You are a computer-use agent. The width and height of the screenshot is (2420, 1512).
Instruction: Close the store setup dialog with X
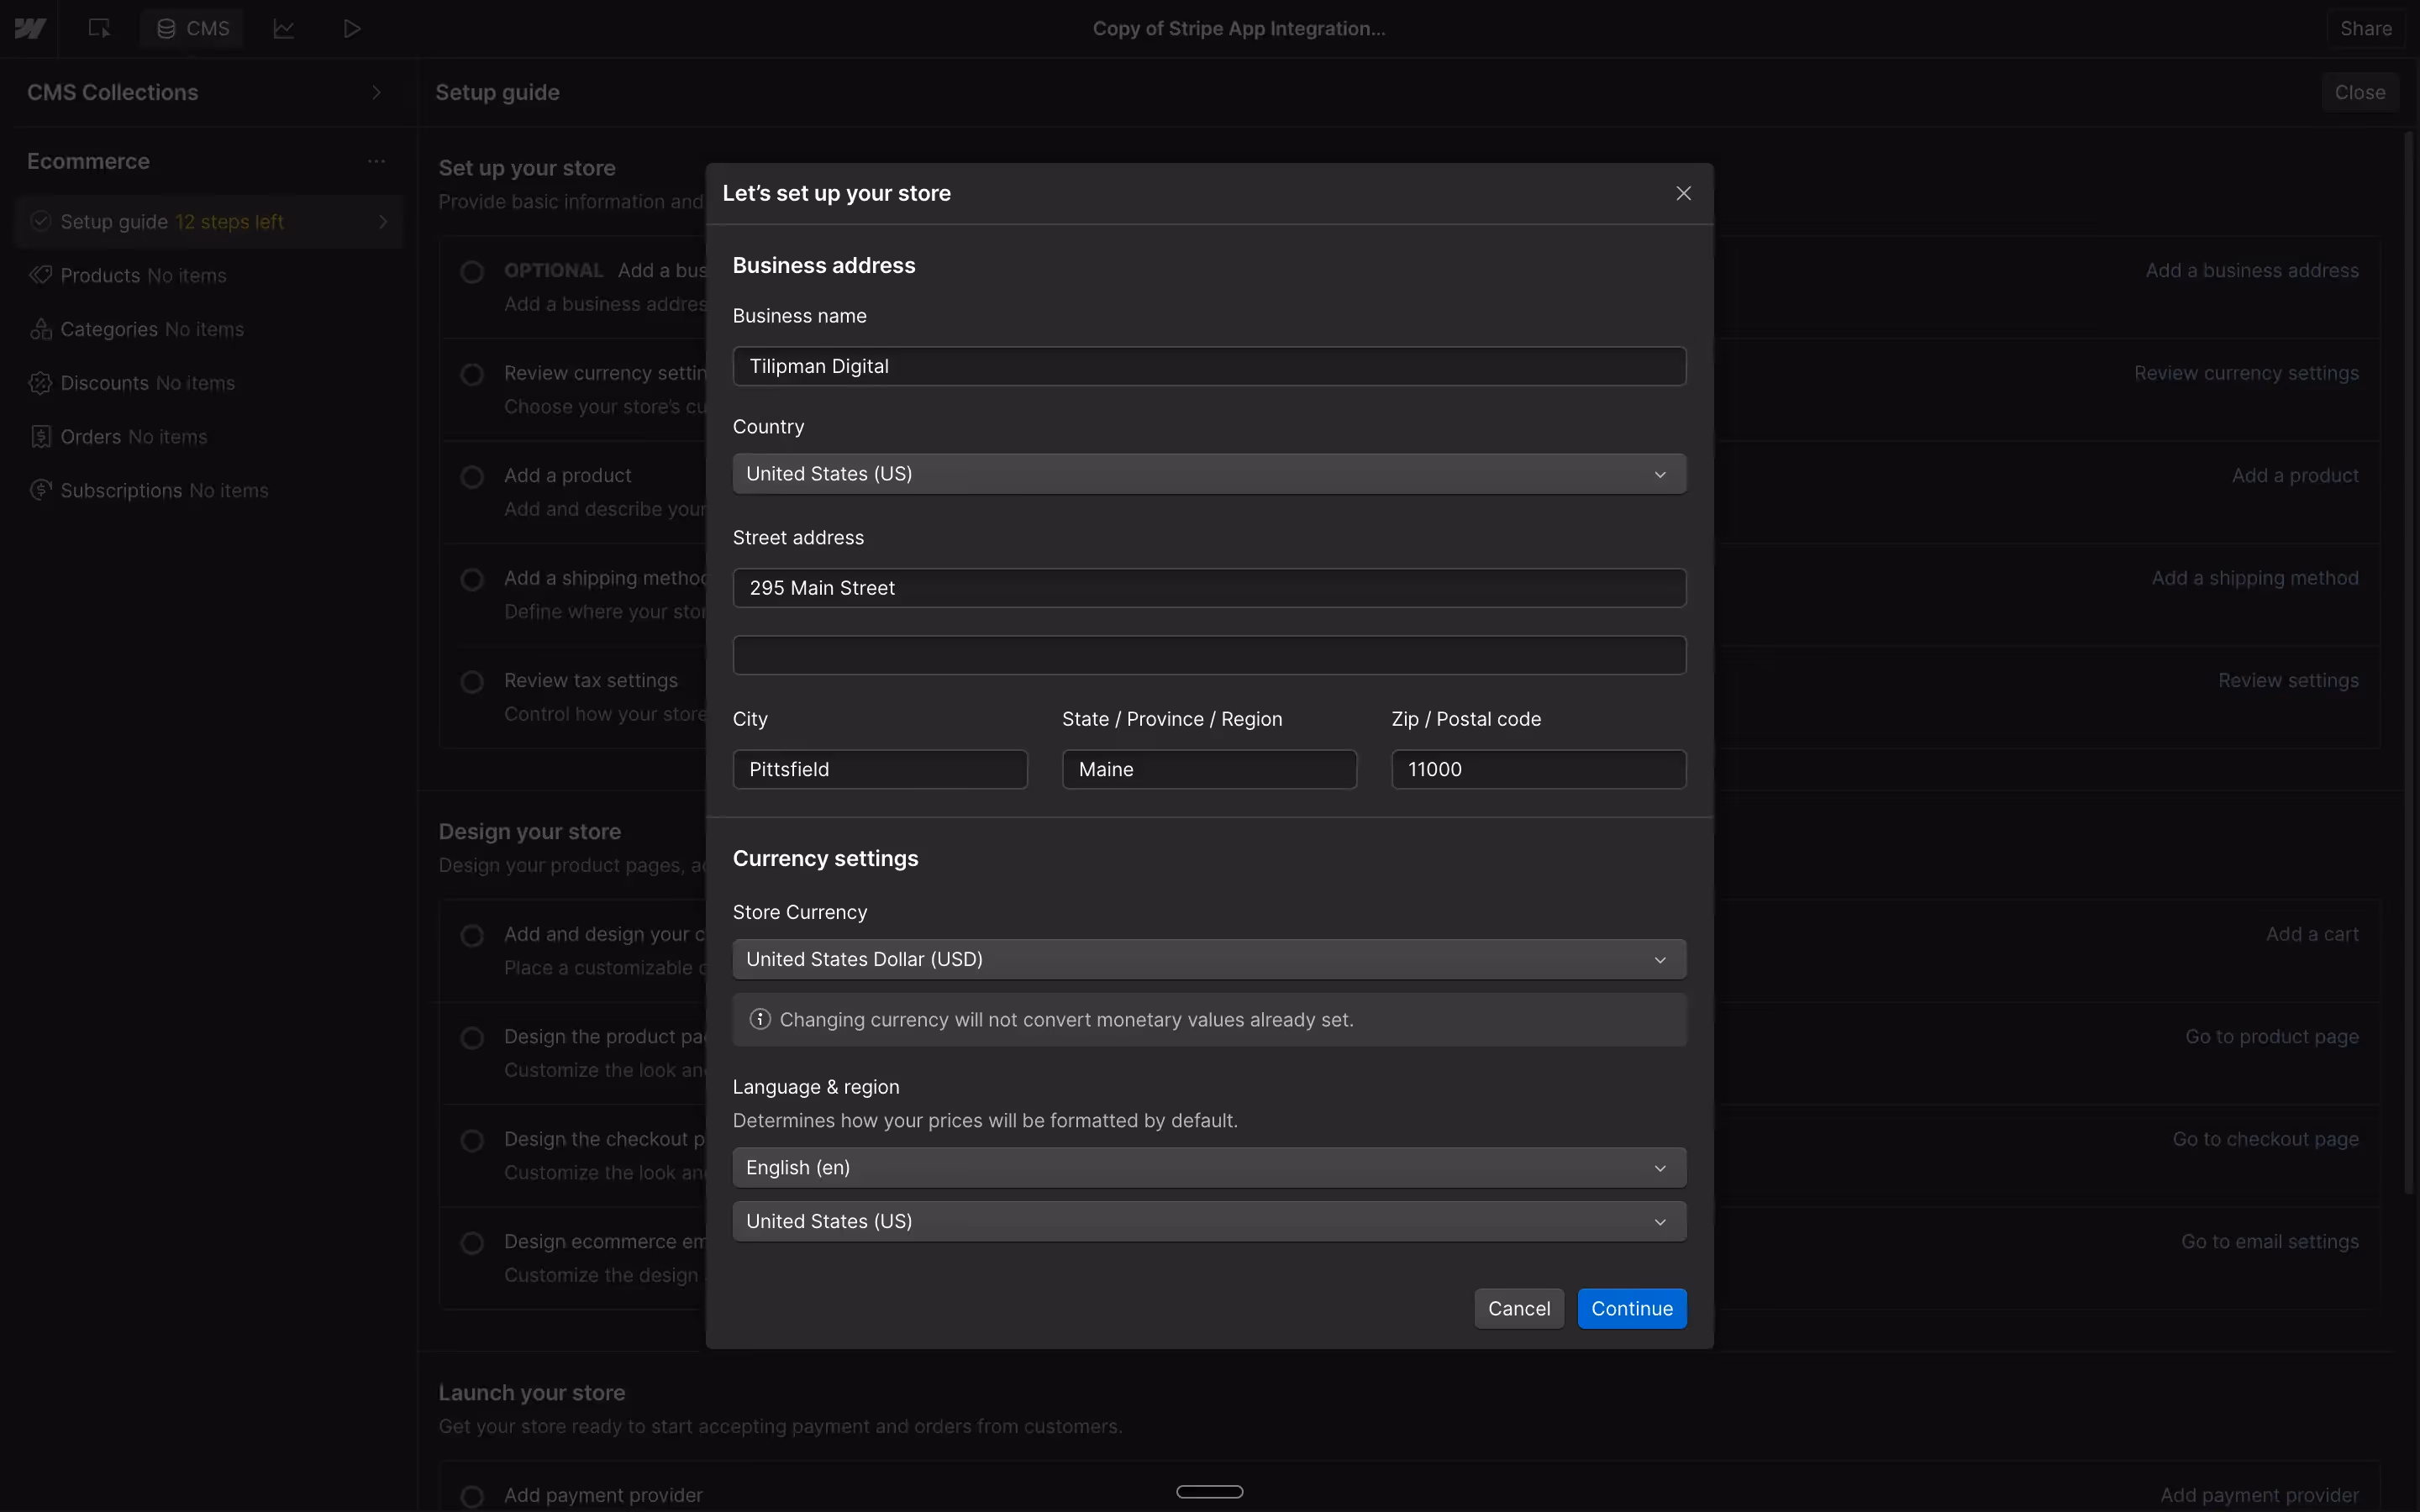(1683, 193)
